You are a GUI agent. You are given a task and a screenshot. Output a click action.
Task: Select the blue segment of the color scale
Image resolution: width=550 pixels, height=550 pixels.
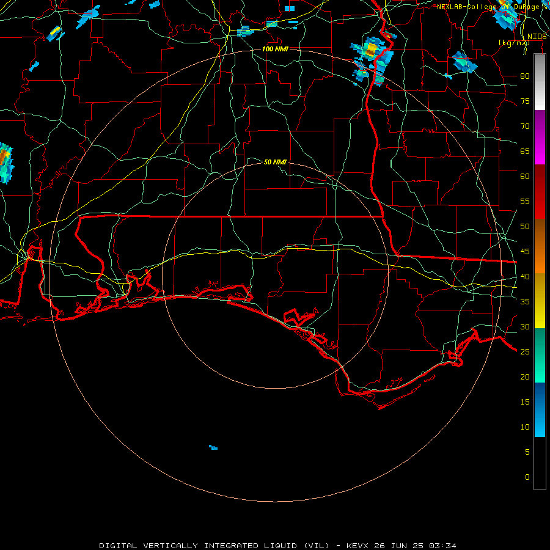[540, 409]
